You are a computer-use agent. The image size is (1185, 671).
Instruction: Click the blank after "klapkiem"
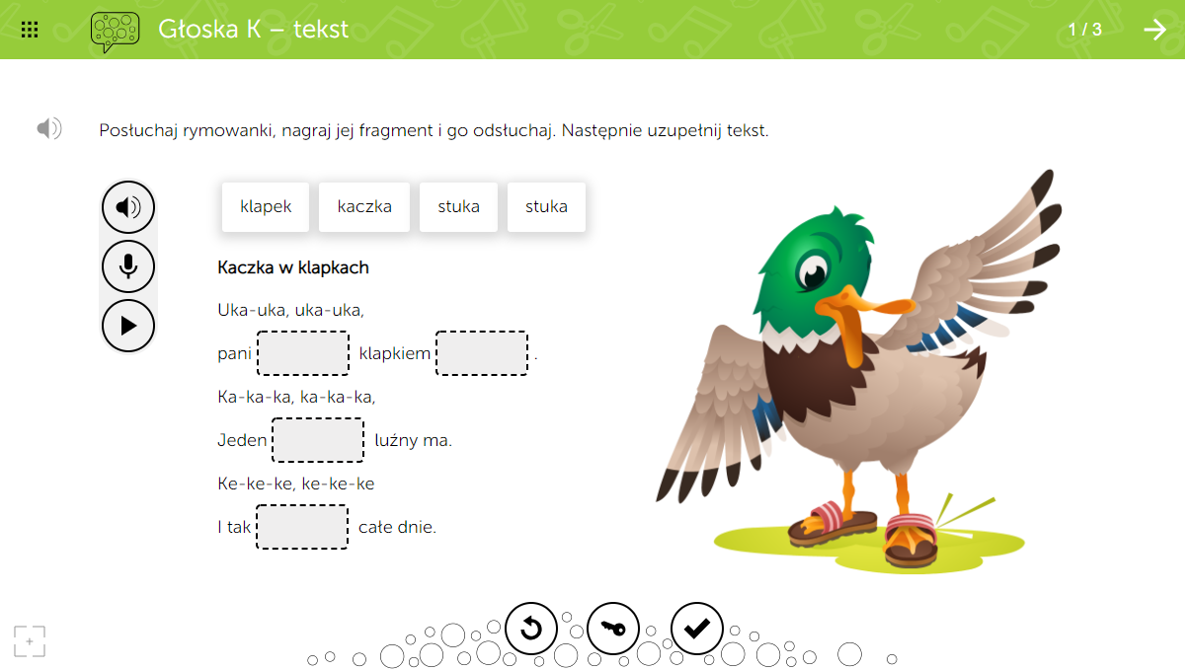coord(482,353)
